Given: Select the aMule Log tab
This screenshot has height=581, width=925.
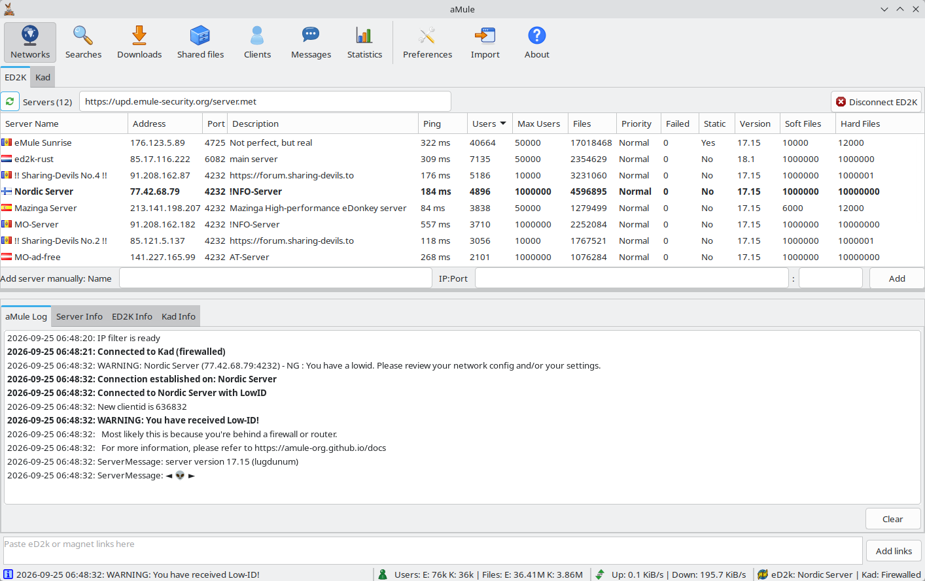Looking at the screenshot, I should point(26,316).
